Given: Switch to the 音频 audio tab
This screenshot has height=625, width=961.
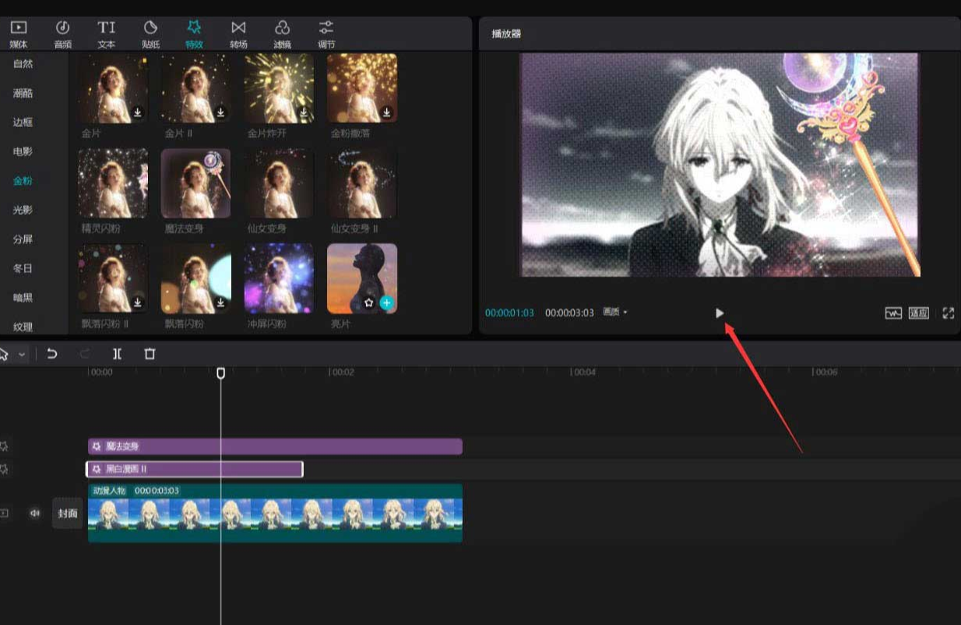Looking at the screenshot, I should point(62,34).
